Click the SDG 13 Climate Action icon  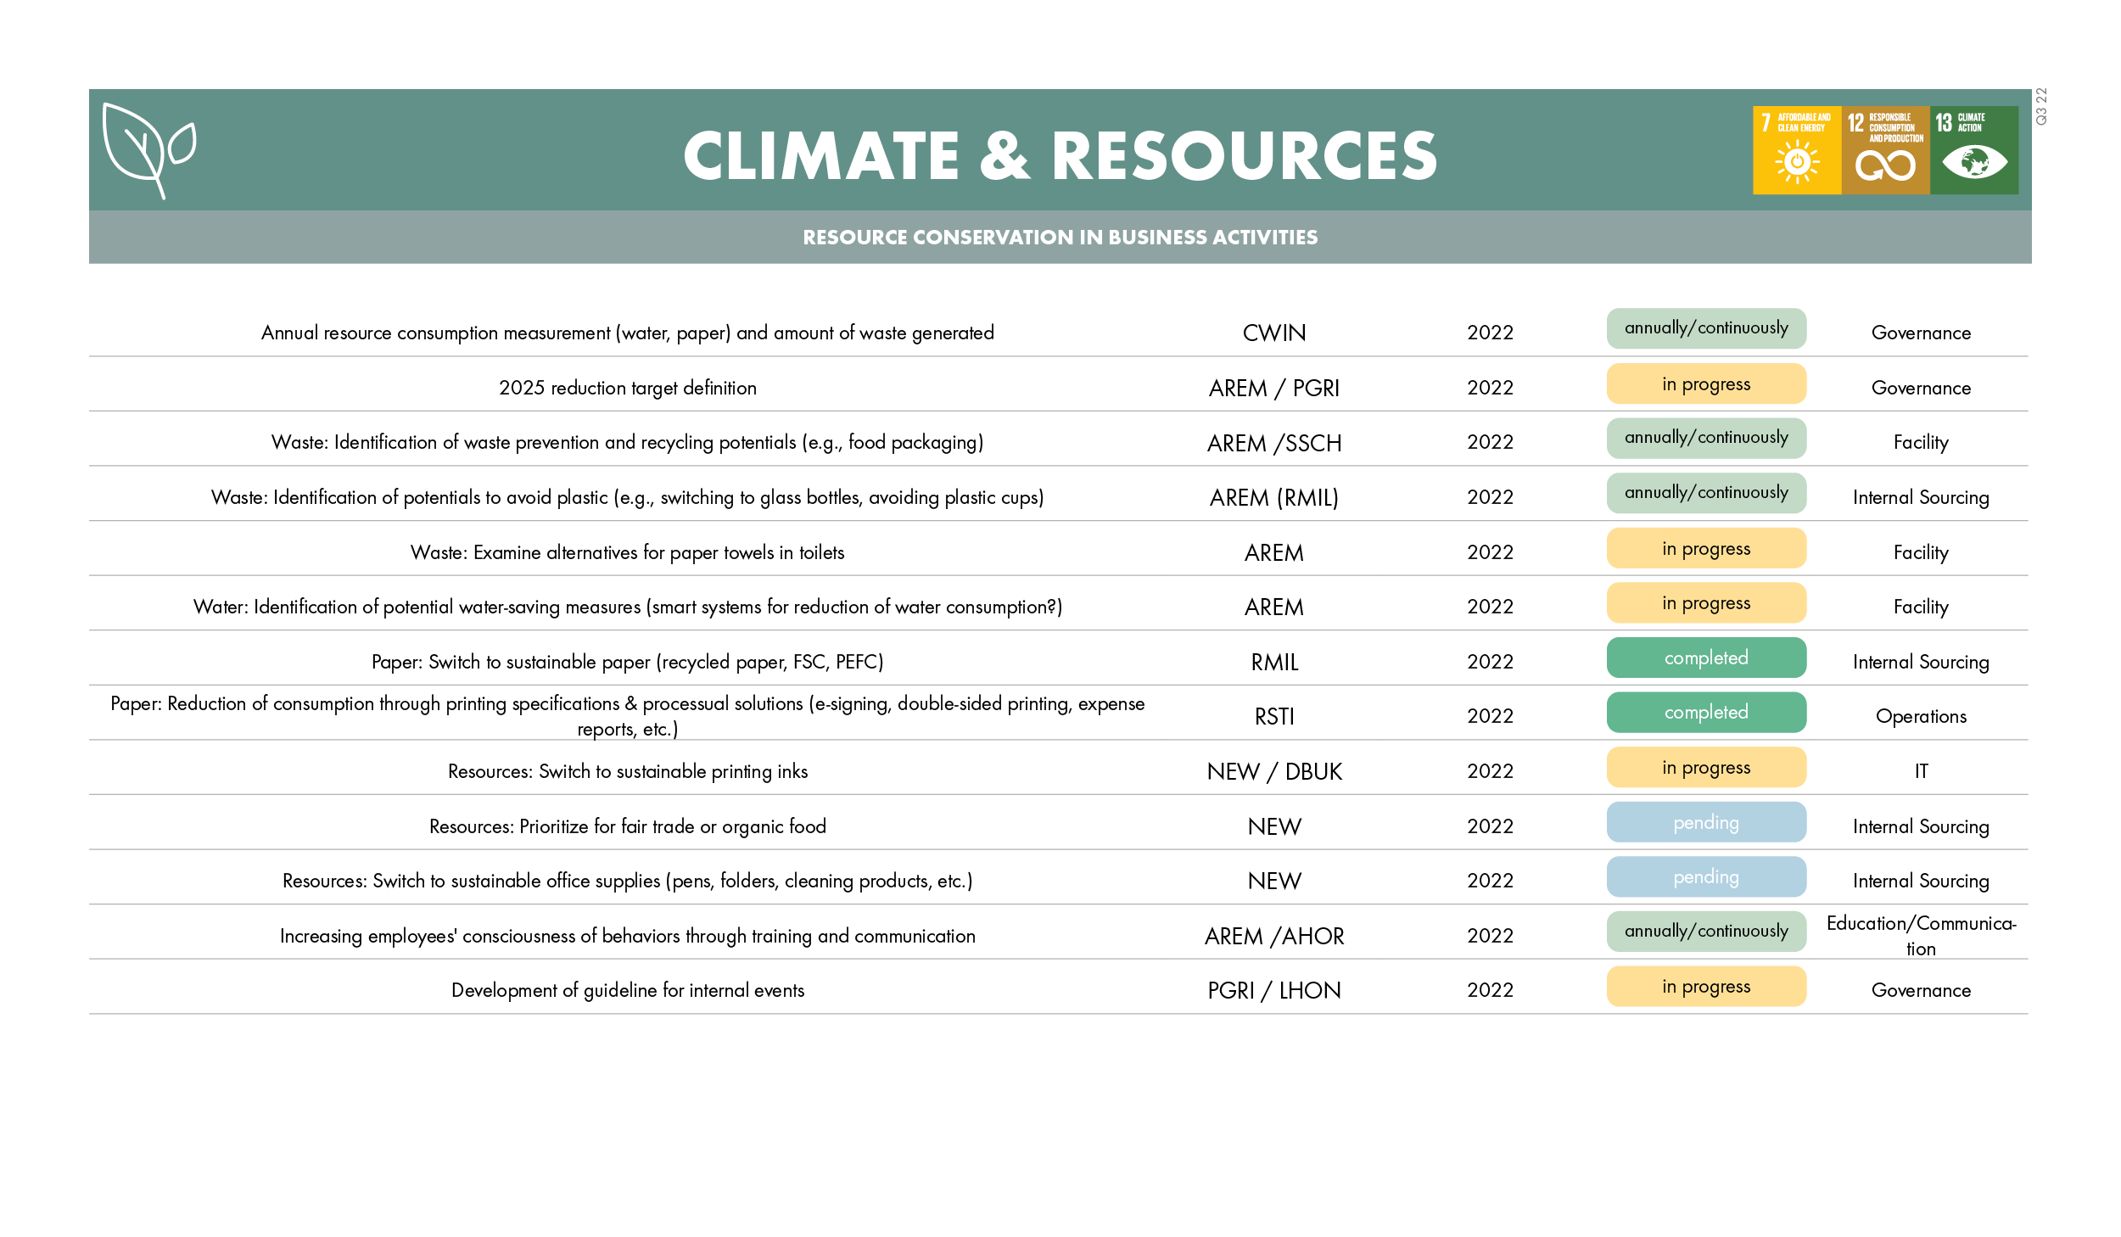[1973, 150]
